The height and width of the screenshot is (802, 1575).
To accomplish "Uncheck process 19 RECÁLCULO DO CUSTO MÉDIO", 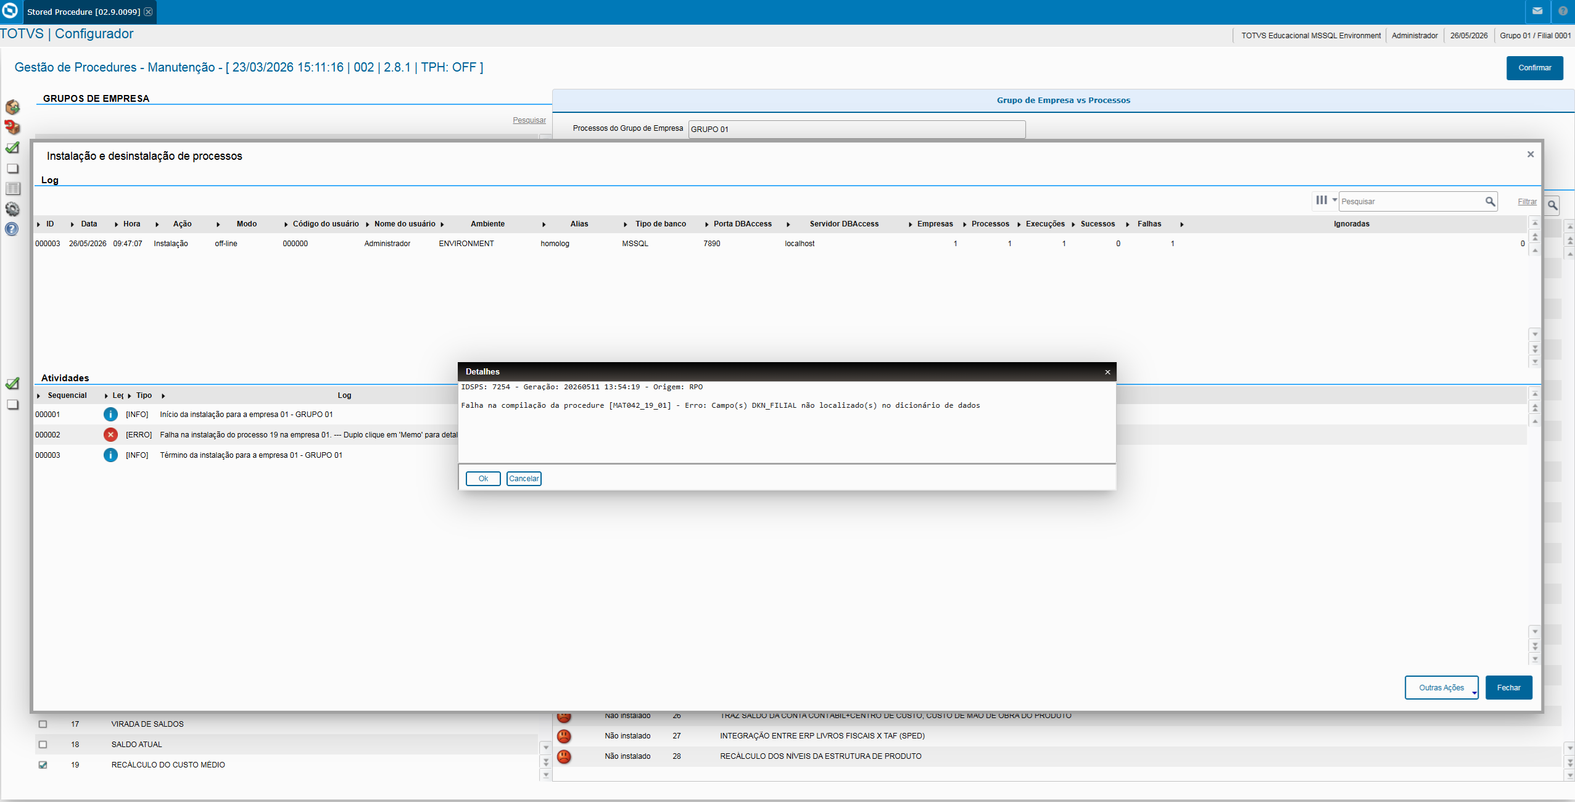I will [x=43, y=765].
